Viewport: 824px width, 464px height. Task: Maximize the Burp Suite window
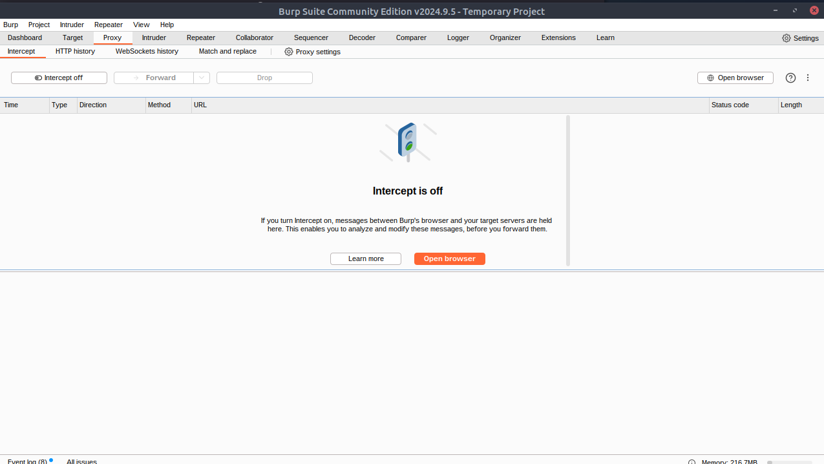tap(795, 10)
